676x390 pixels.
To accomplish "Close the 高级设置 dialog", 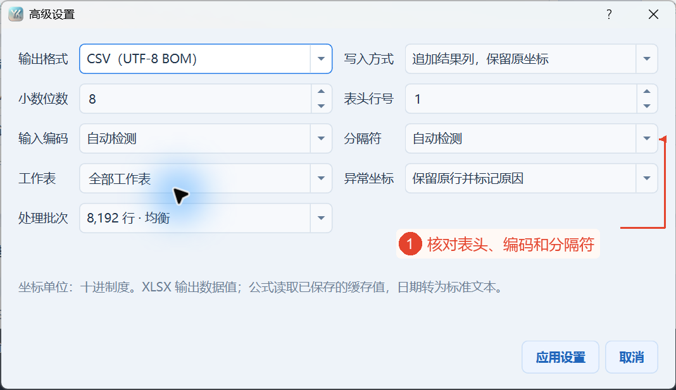I will (x=653, y=14).
